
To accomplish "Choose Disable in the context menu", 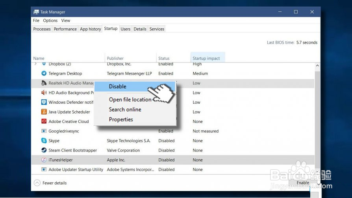I will [135, 86].
